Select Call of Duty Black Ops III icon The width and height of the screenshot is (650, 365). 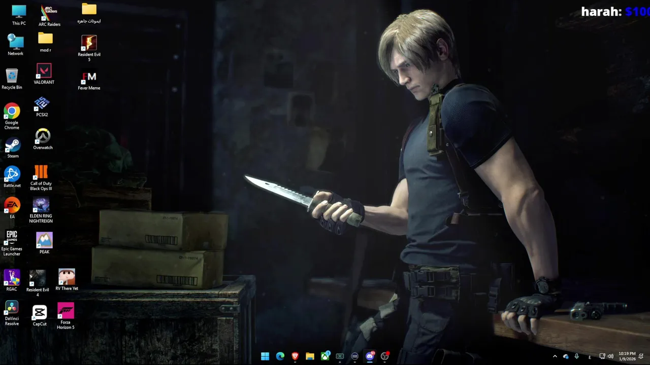tap(41, 178)
